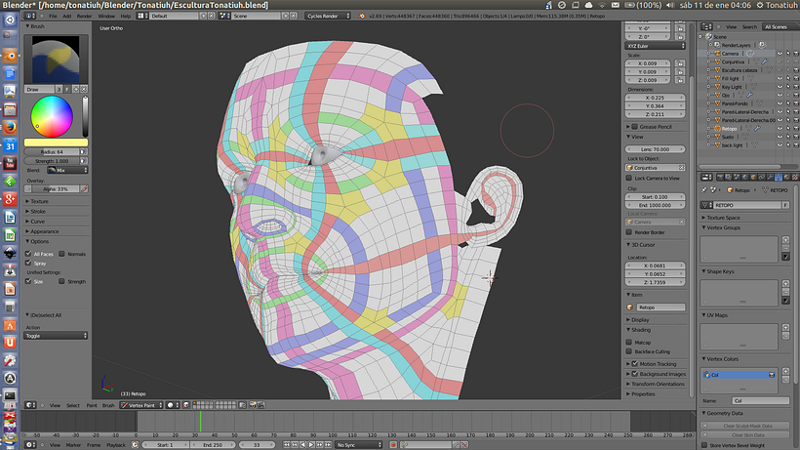
Task: Jump to the first frame in timeline
Action: tap(287, 445)
